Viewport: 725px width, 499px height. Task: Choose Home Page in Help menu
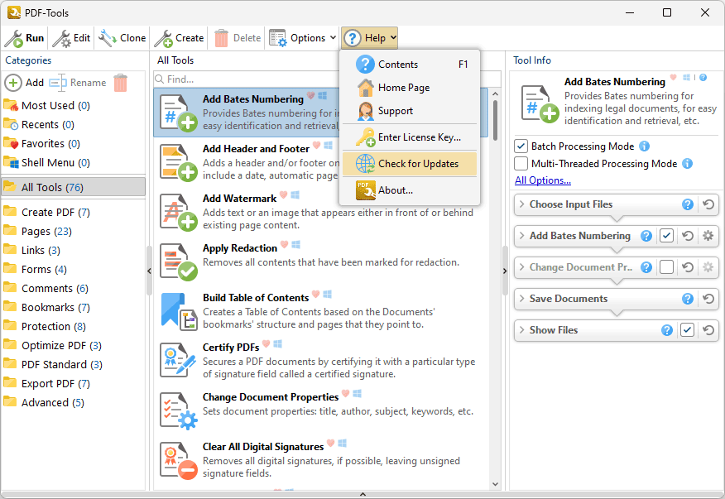410,88
